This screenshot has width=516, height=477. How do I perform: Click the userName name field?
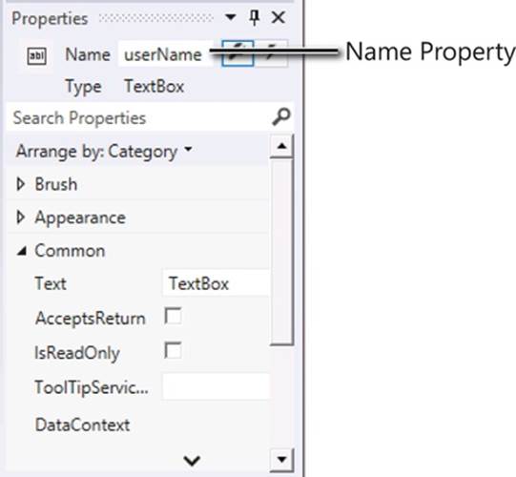click(x=166, y=54)
